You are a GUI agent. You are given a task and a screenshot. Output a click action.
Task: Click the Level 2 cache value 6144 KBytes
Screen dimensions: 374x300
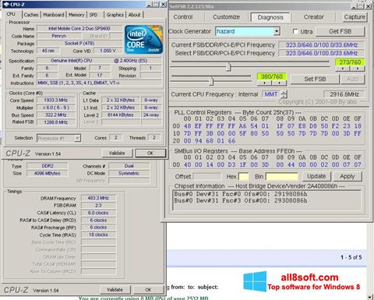(120, 115)
